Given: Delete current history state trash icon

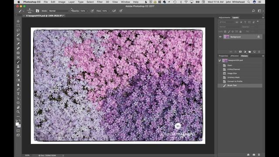Looking at the screenshot, I should (x=259, y=155).
